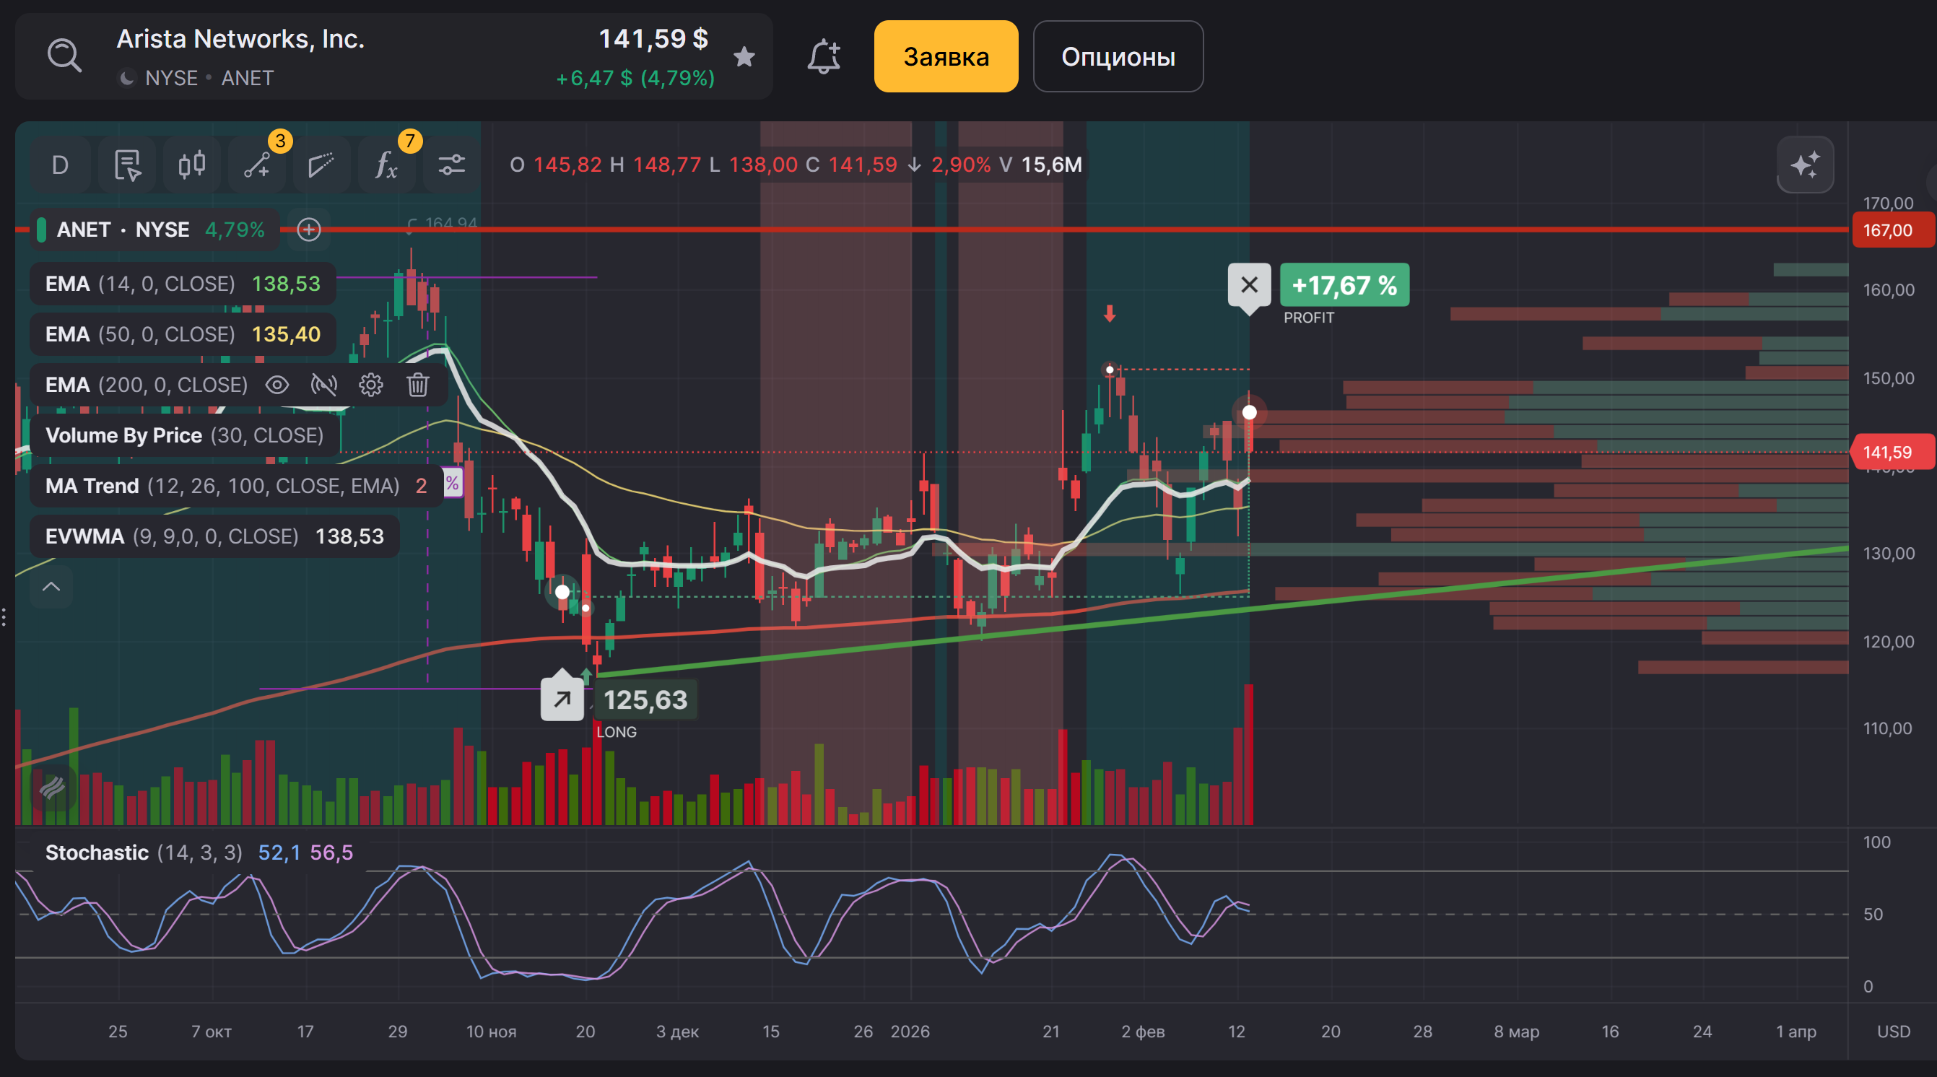
Task: Create a price alert with the bell icon
Action: click(823, 56)
